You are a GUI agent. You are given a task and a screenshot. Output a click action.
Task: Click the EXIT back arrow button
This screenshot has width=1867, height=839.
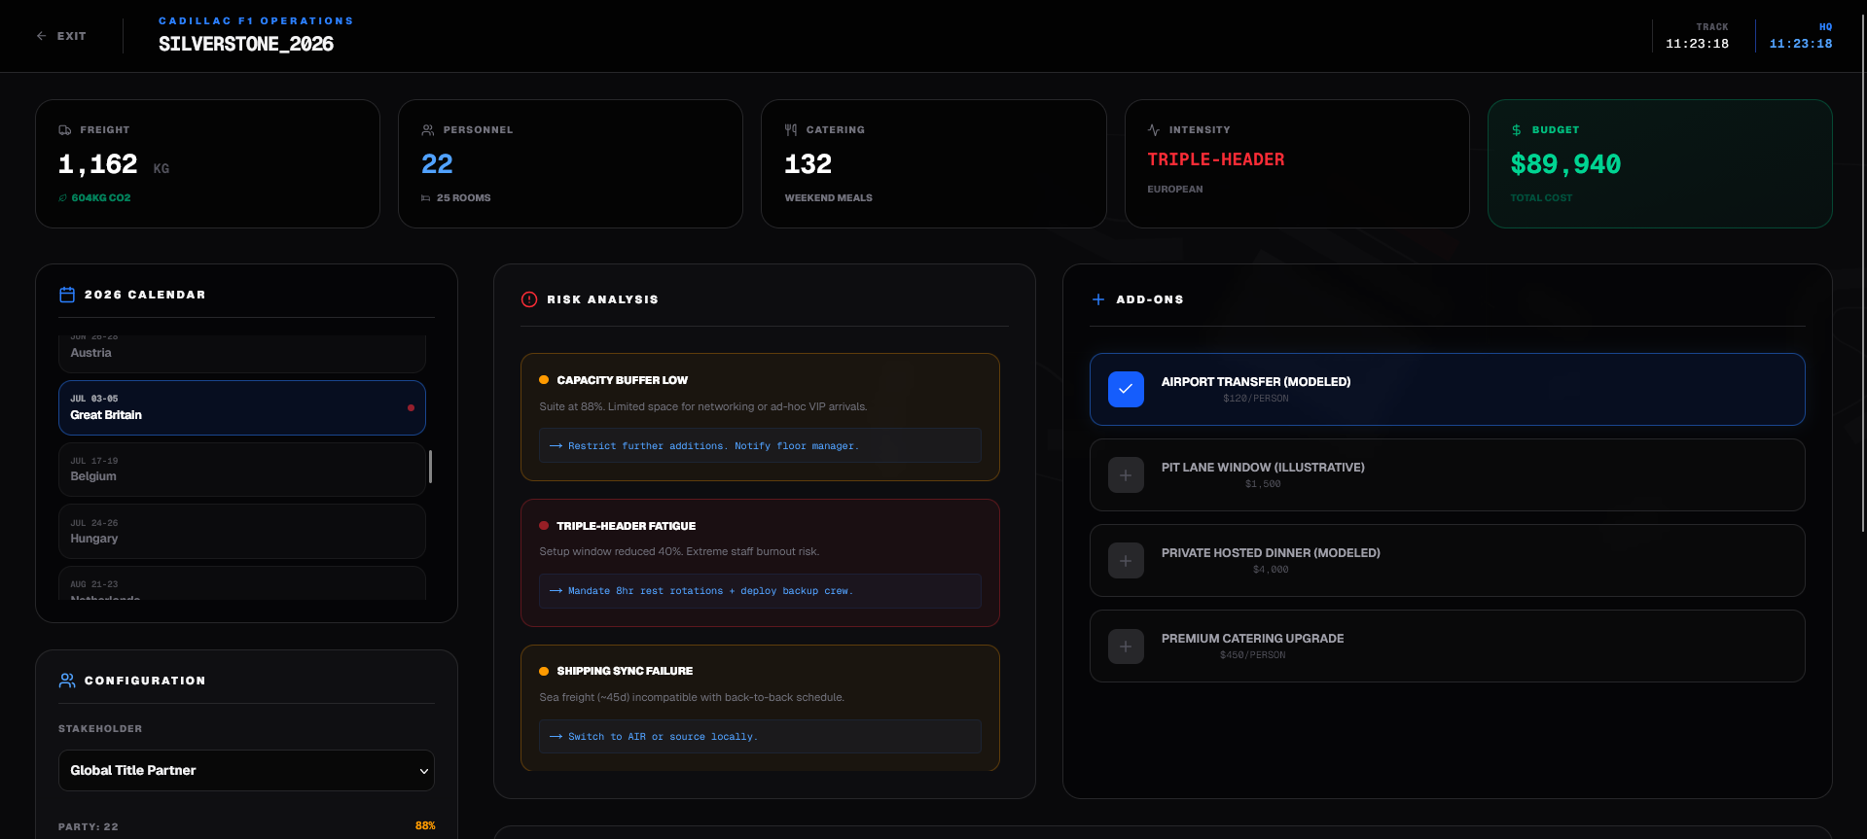coord(61,36)
